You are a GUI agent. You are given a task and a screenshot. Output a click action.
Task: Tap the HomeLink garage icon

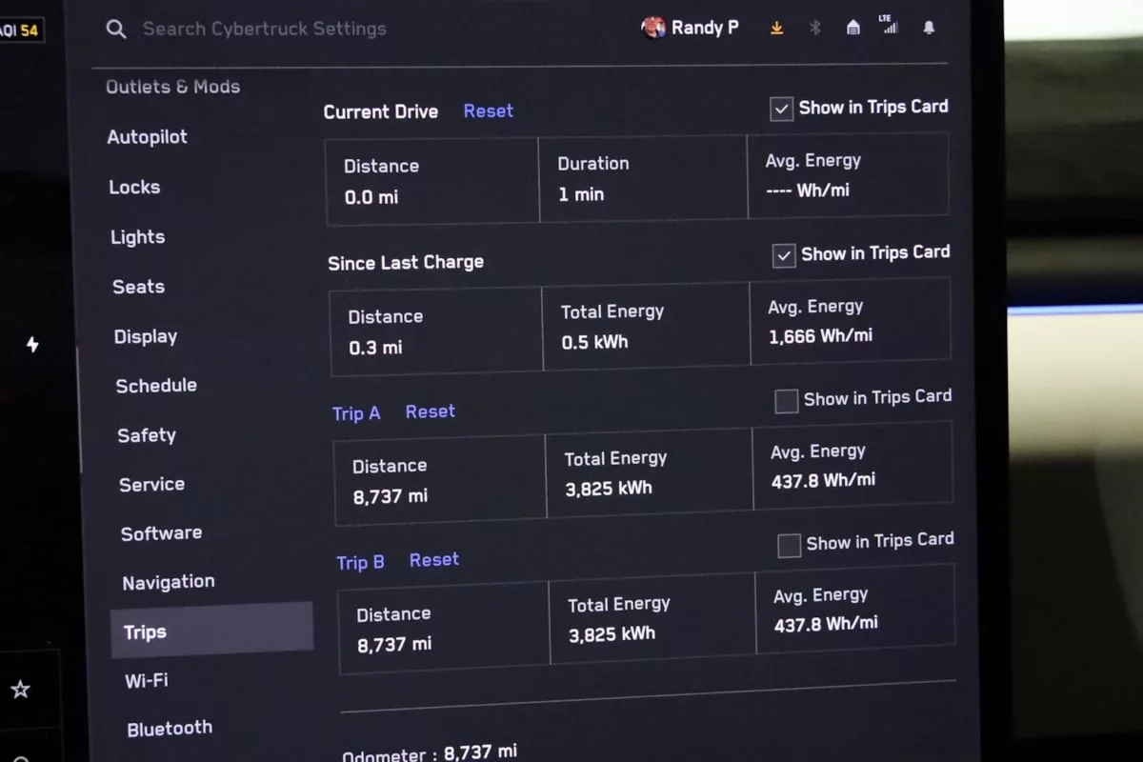coord(853,29)
